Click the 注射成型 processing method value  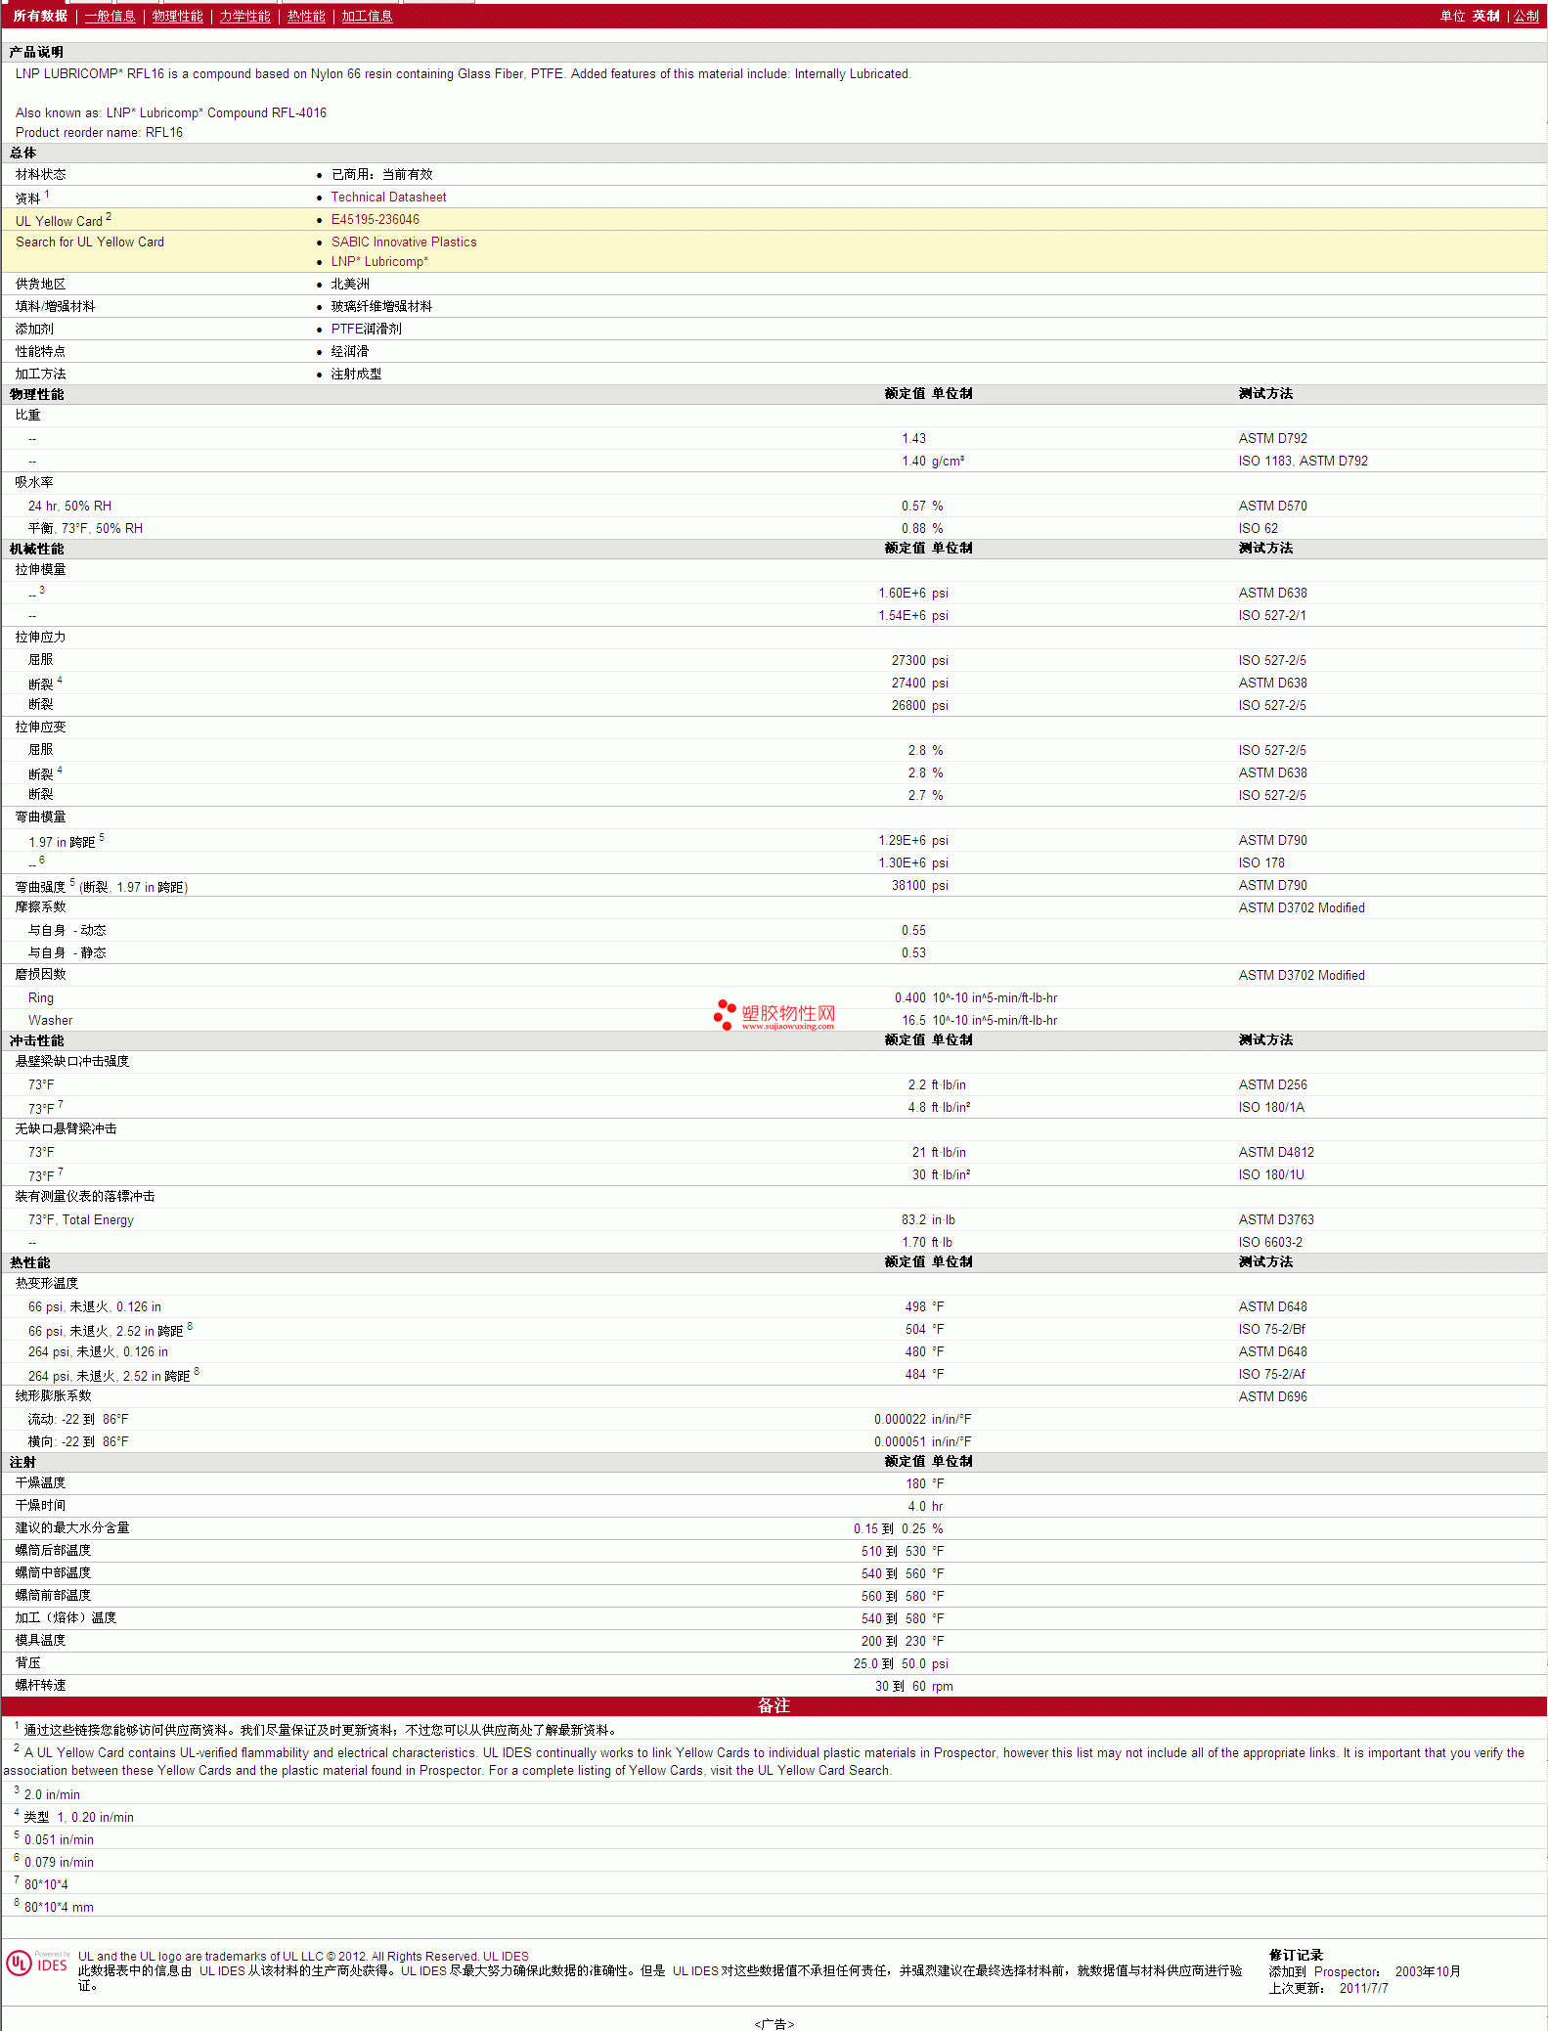356,375
